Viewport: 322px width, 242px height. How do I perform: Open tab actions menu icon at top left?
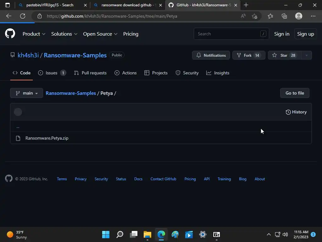click(x=8, y=5)
